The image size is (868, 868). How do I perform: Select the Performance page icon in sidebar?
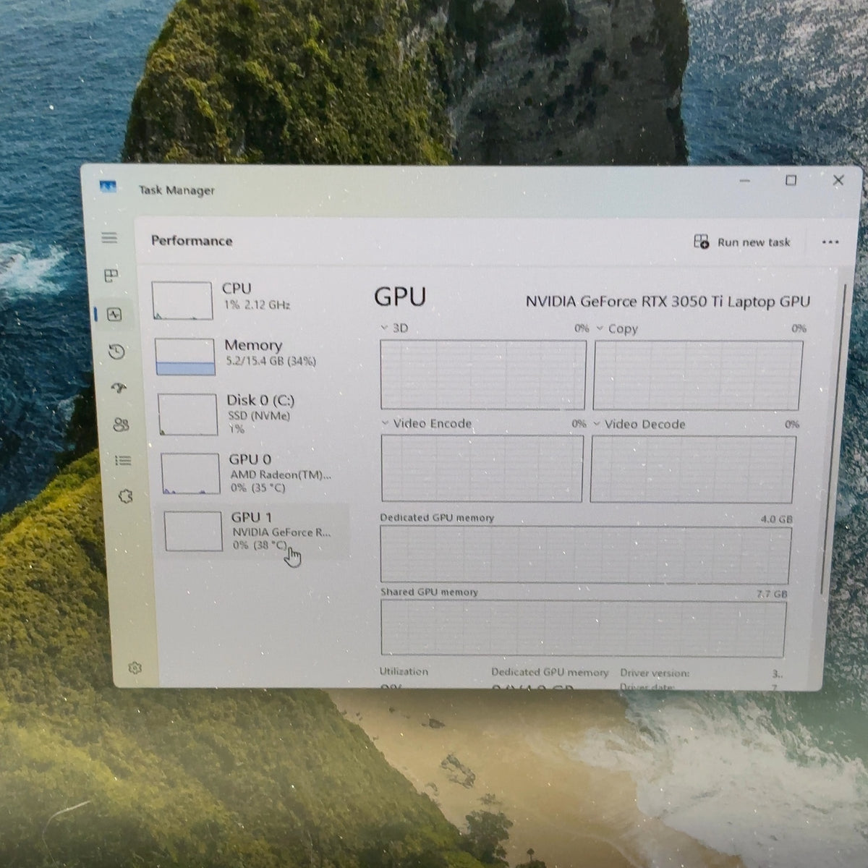click(114, 315)
